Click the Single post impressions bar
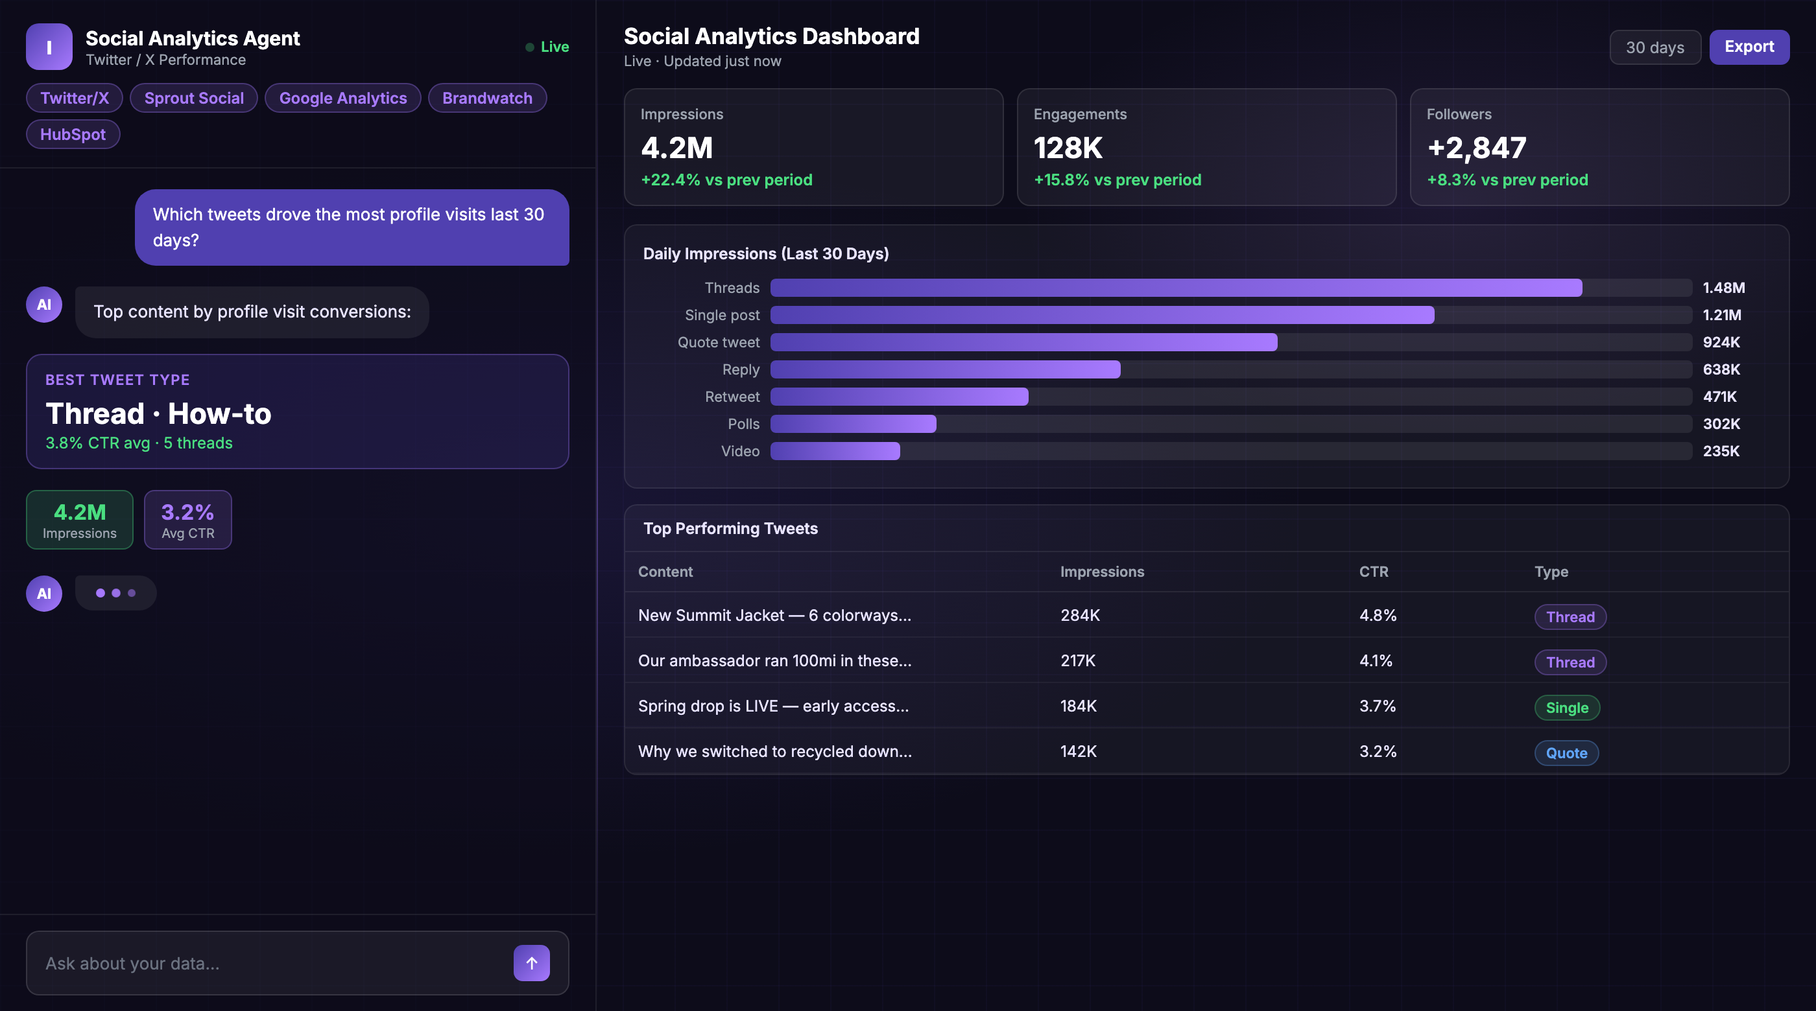The width and height of the screenshot is (1816, 1011). click(1102, 315)
